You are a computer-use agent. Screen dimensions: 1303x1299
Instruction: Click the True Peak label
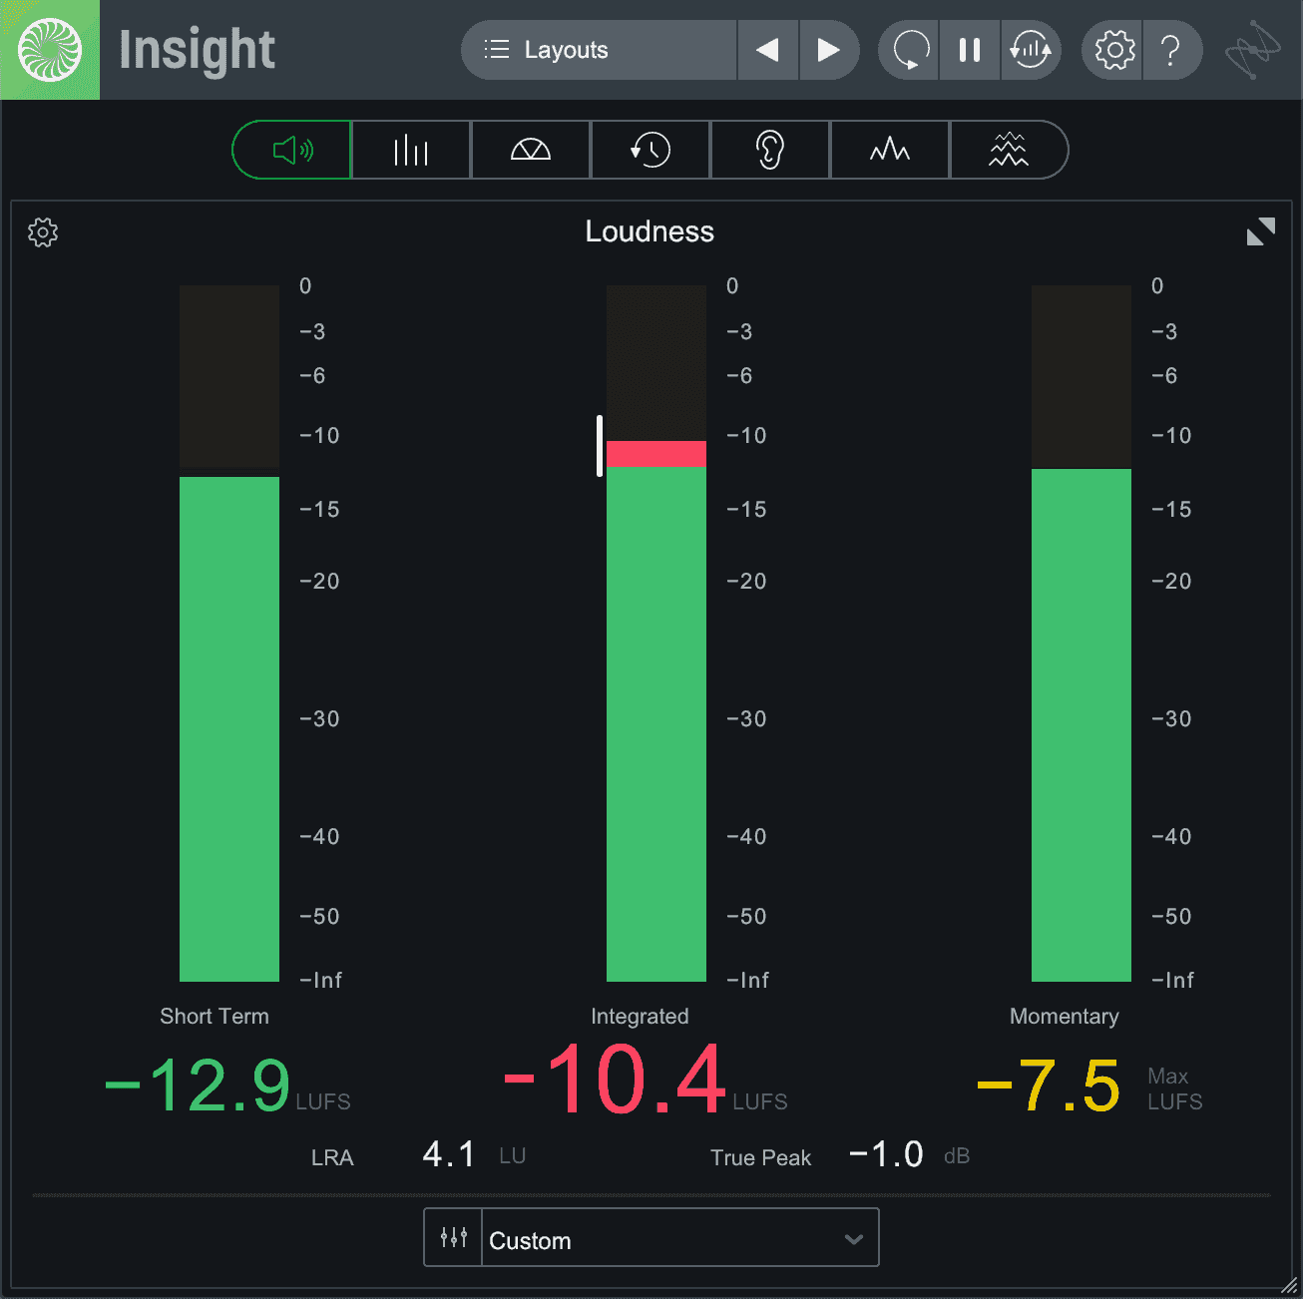(760, 1157)
